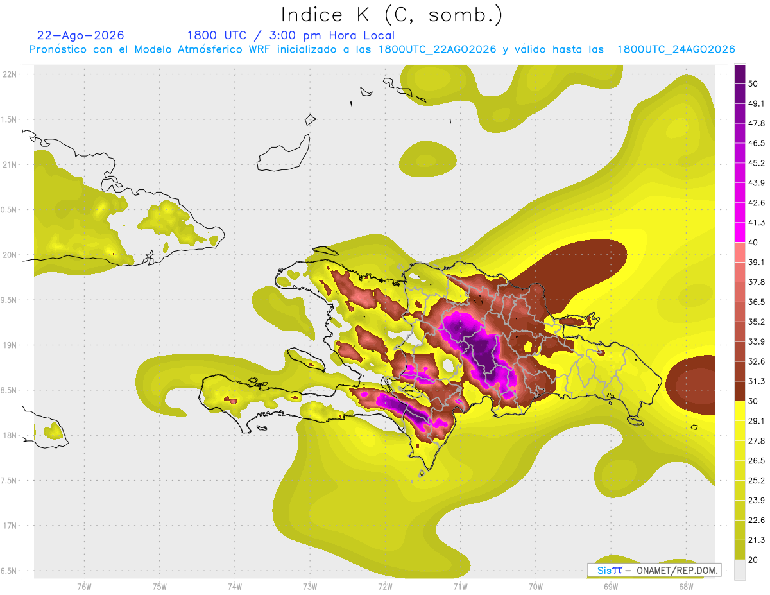Click the '39.1' color bar label
The image size is (770, 595).
coord(757,262)
